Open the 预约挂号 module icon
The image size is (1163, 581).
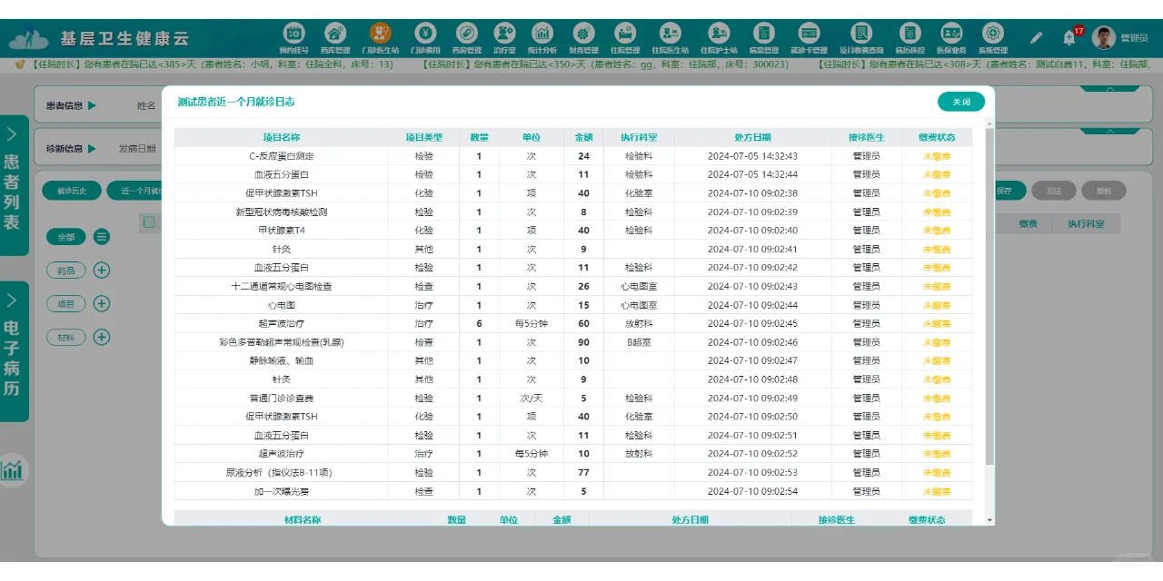pos(293,33)
